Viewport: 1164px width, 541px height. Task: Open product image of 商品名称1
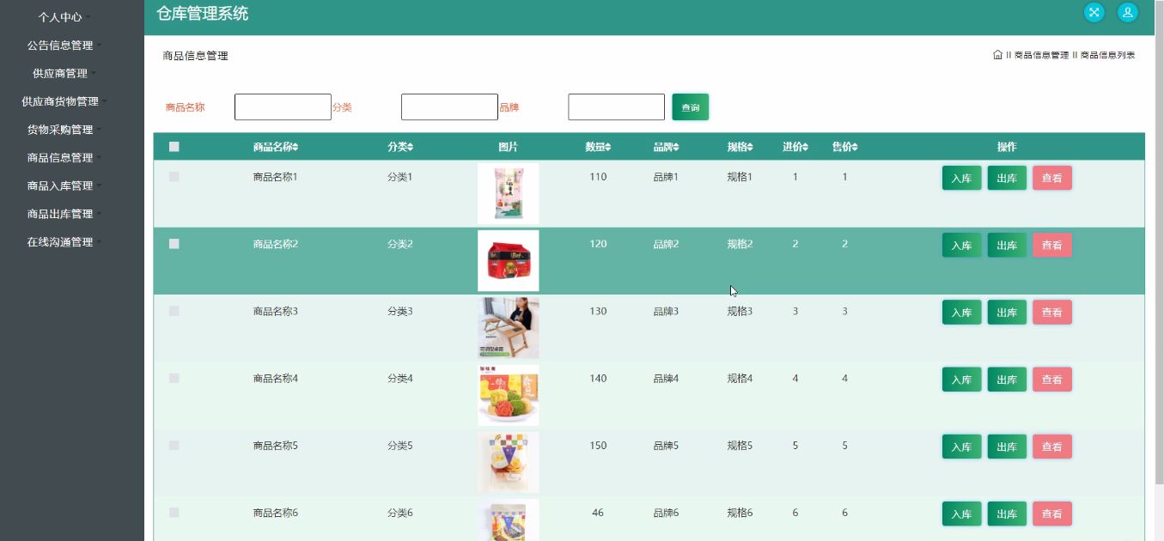pyautogui.click(x=508, y=193)
